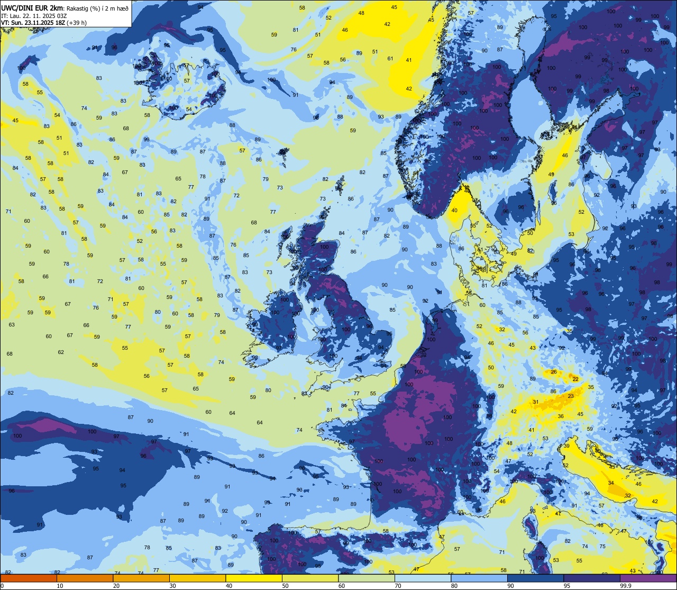The image size is (677, 590).
Task: Click the purple legend swatch above 99.9
Action: [x=648, y=578]
